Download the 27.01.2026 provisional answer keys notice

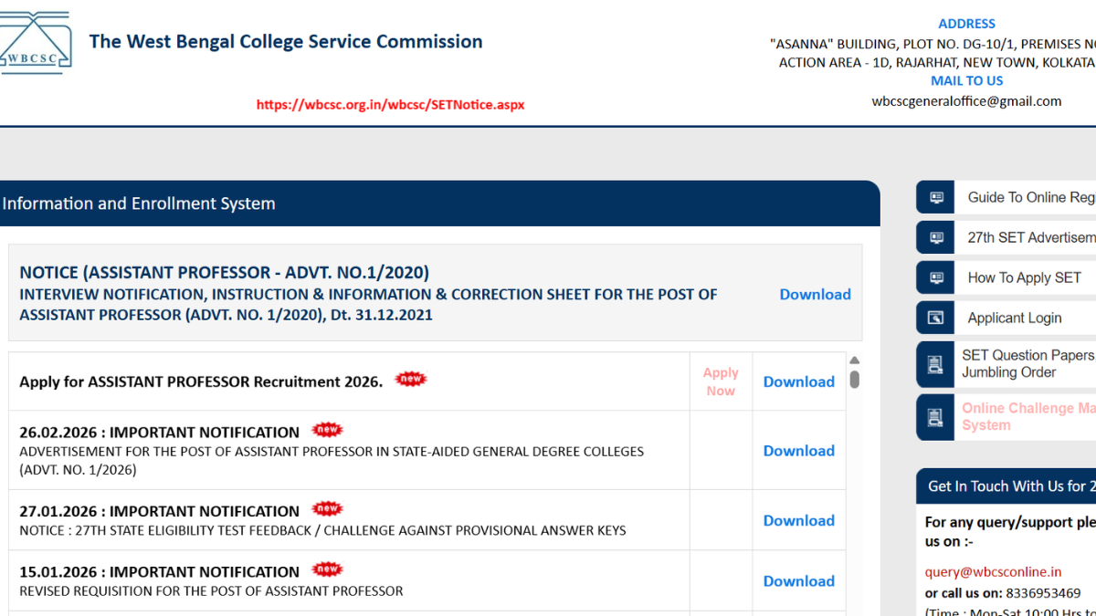tap(798, 520)
